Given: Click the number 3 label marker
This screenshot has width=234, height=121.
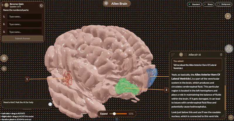Looking at the screenshot, I should click(x=166, y=90).
